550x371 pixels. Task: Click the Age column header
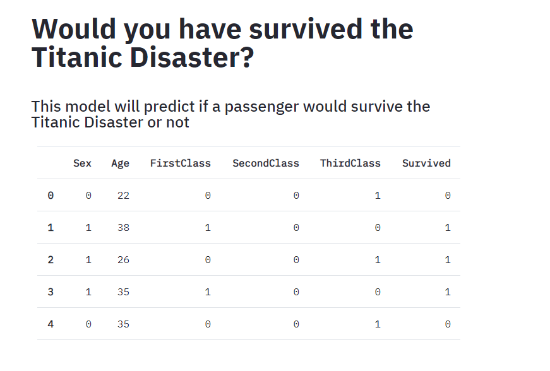pyautogui.click(x=120, y=163)
